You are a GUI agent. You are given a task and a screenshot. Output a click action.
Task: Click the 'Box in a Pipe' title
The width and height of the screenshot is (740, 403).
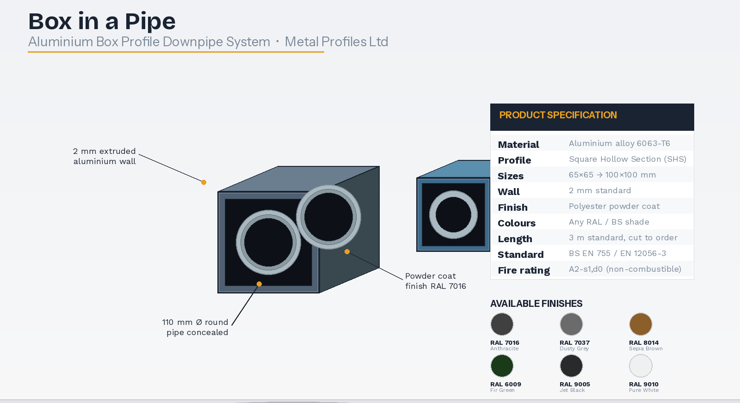coord(102,21)
